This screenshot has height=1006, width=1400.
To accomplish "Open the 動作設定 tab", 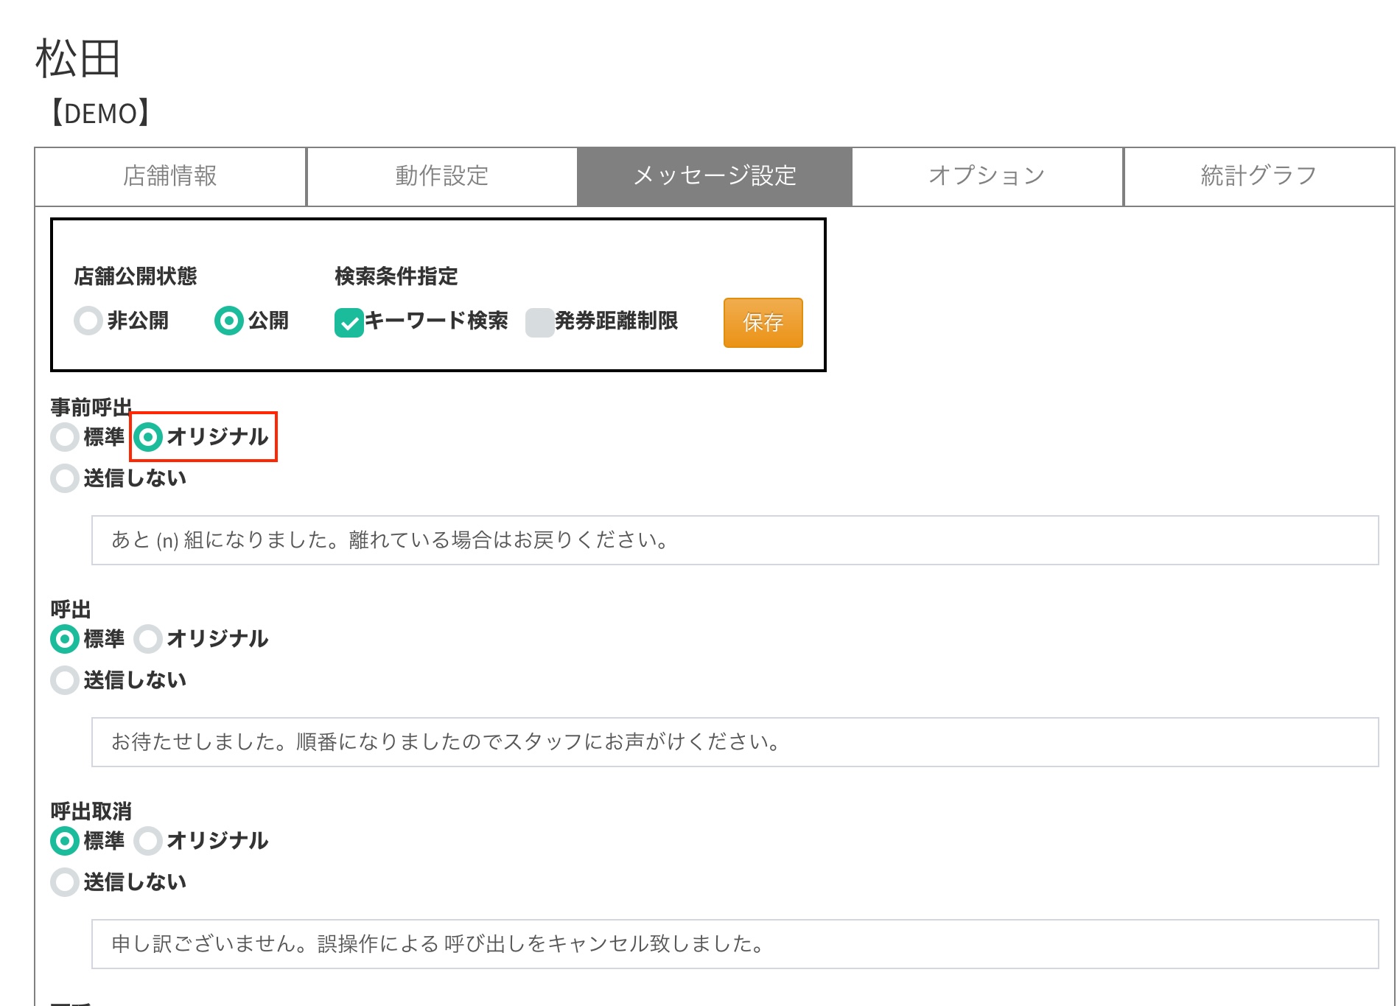I will point(442,176).
